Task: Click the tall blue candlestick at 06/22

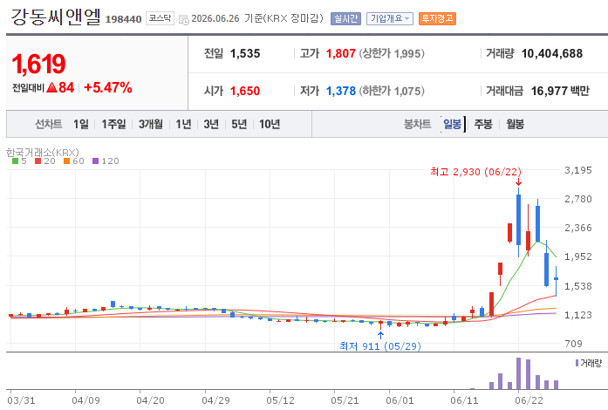Action: 518,220
